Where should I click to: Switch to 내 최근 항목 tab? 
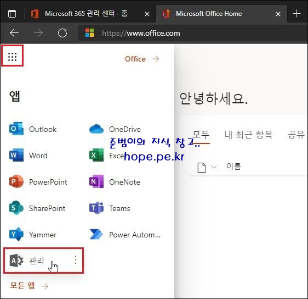click(248, 135)
